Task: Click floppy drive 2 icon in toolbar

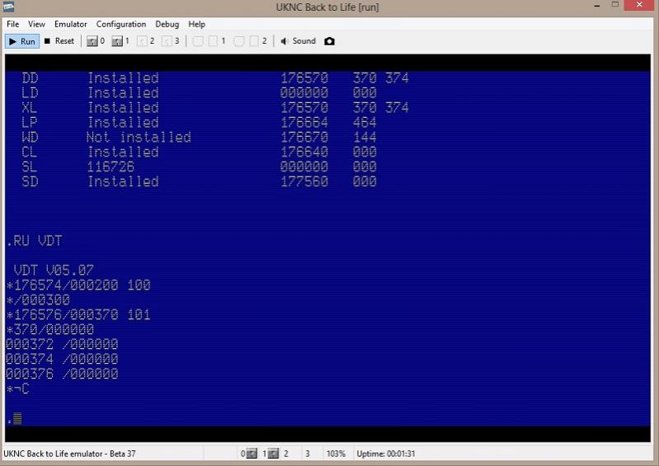Action: pyautogui.click(x=142, y=41)
